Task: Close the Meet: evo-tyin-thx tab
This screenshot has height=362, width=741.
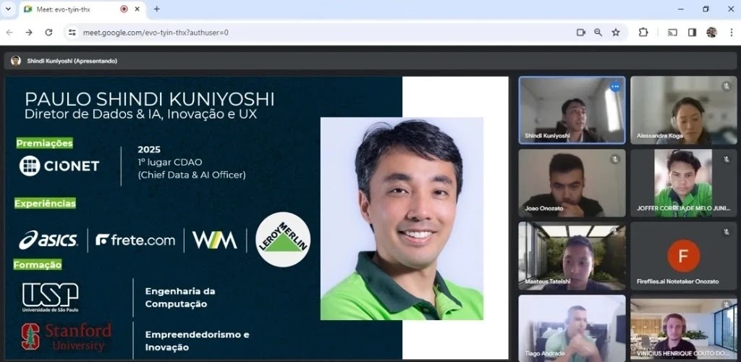Action: pos(137,9)
